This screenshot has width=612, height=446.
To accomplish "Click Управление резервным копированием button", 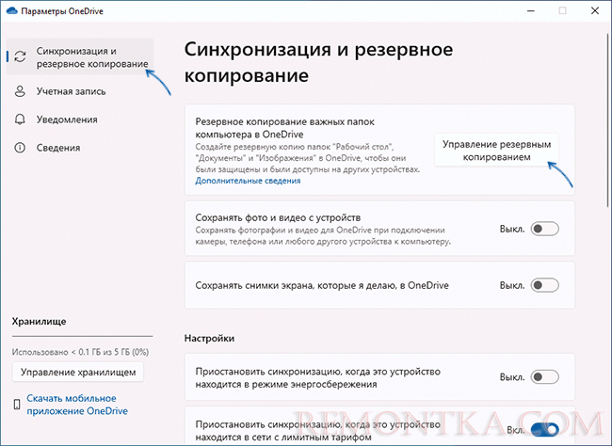I will click(496, 151).
